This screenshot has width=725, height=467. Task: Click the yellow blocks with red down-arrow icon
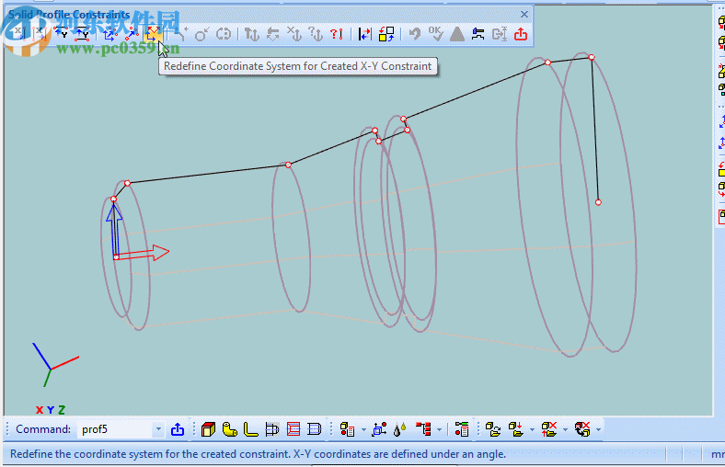(515, 429)
